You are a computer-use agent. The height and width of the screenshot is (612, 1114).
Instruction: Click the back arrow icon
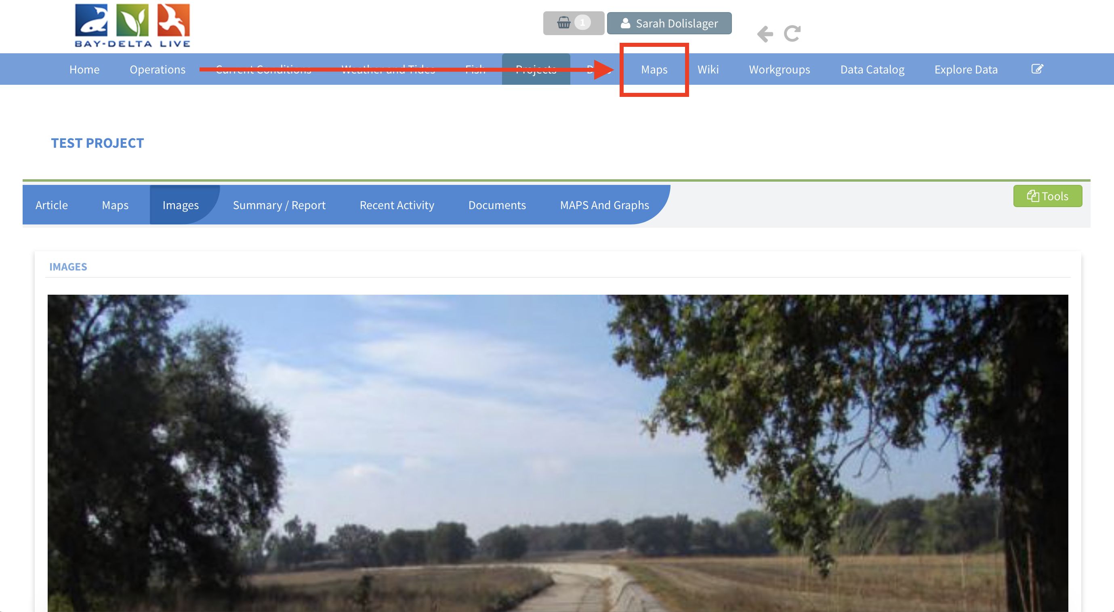pyautogui.click(x=765, y=34)
